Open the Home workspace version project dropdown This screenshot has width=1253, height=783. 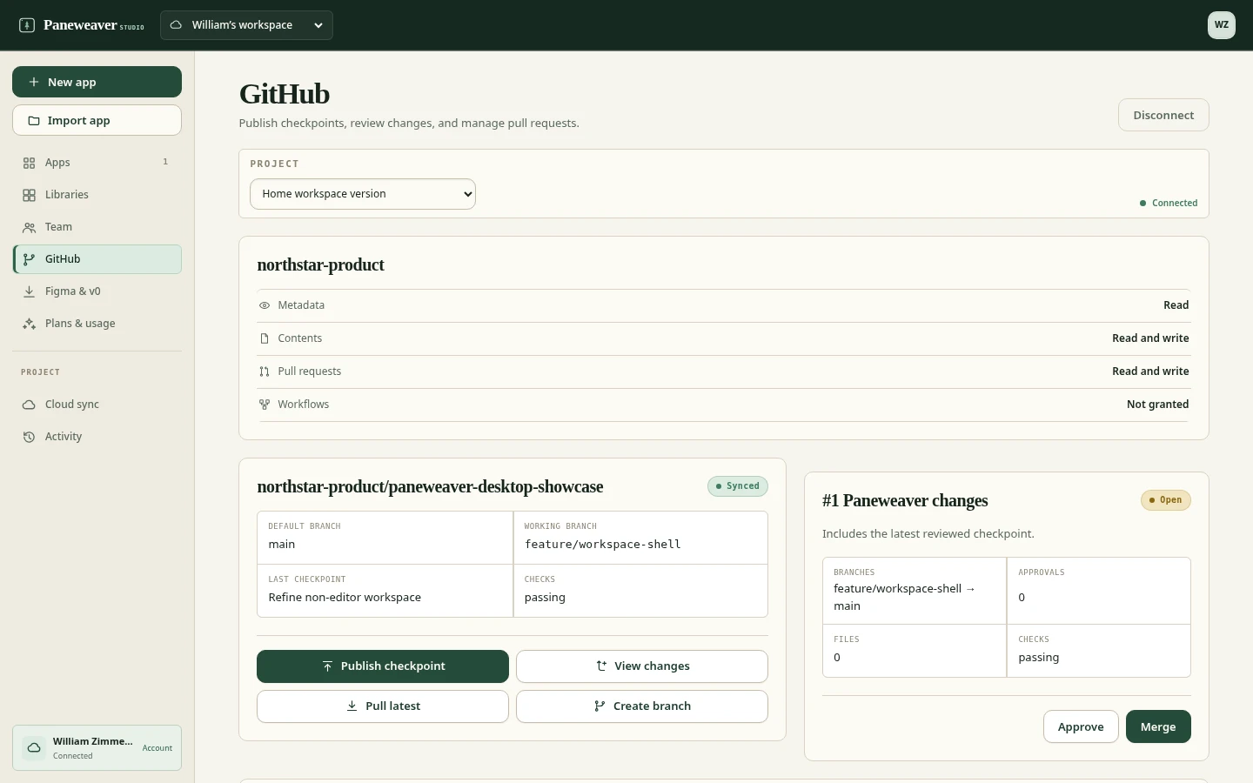pyautogui.click(x=363, y=194)
